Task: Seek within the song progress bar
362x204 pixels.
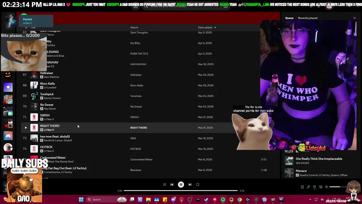Action: tap(181, 191)
